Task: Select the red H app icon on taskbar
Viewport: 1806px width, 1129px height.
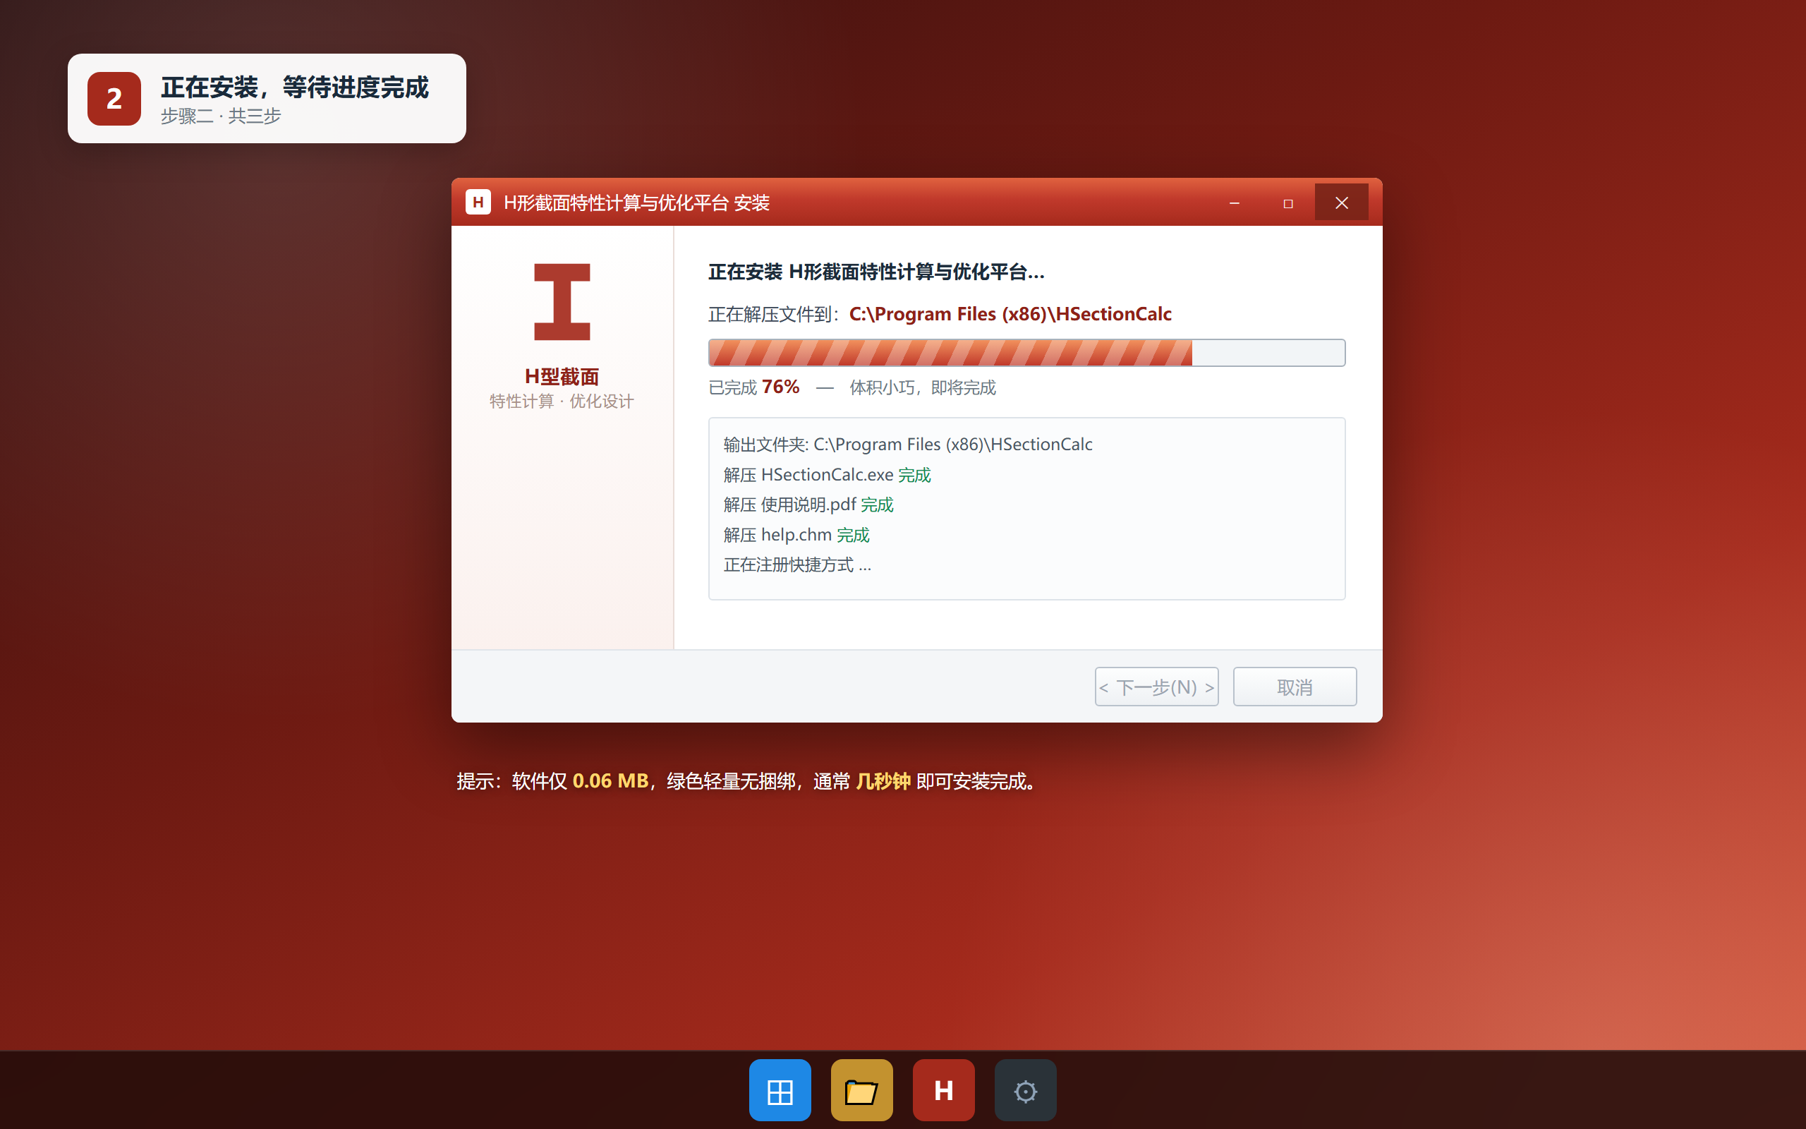Action: tap(943, 1089)
